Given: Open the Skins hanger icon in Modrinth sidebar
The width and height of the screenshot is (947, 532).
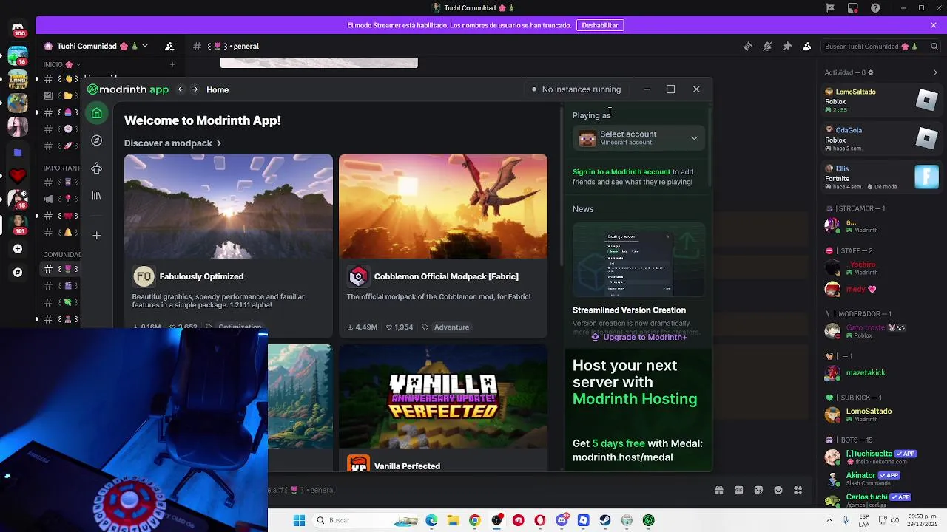Looking at the screenshot, I should 97,168.
